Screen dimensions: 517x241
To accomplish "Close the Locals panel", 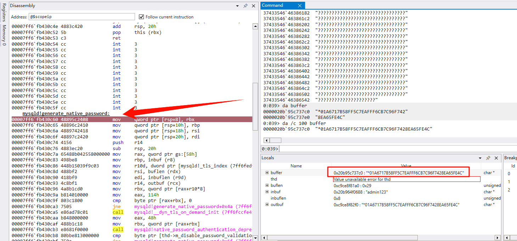I will point(496,158).
